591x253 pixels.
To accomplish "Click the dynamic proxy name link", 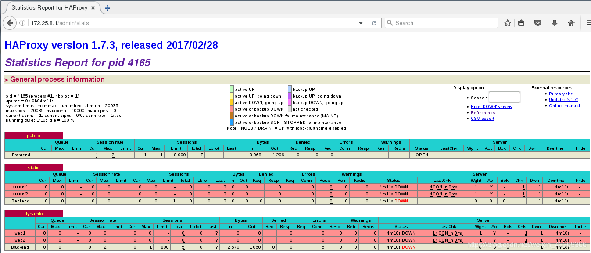I will 33,213.
